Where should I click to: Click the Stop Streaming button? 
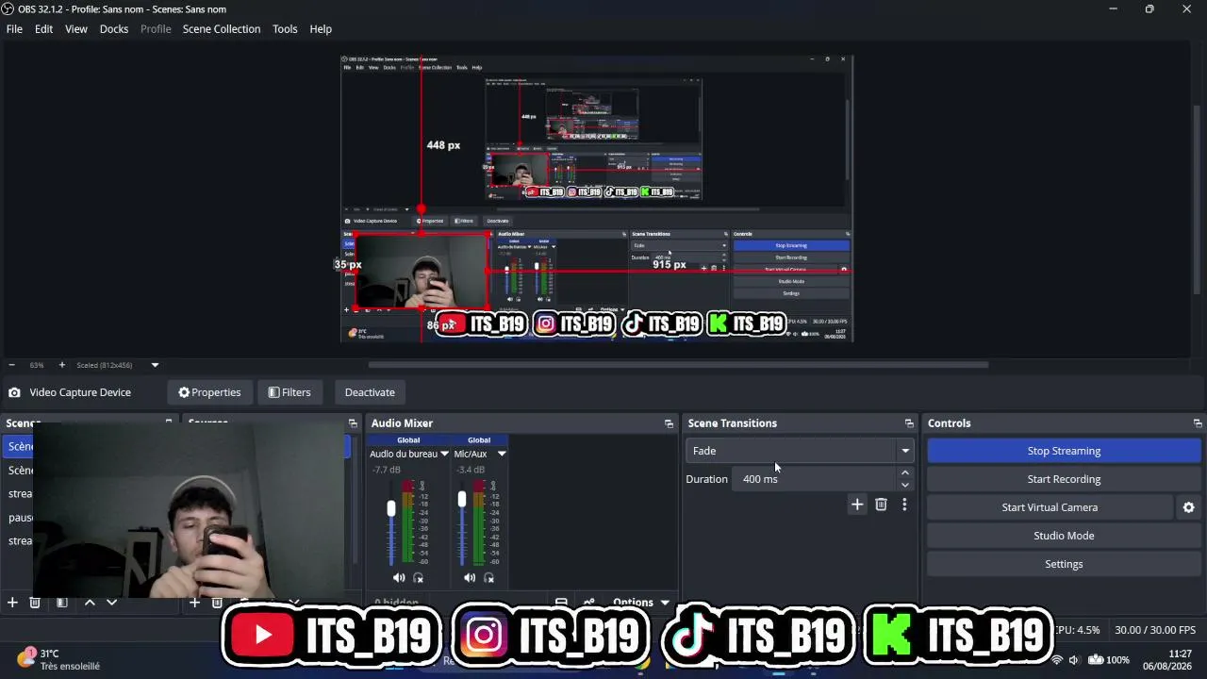pyautogui.click(x=1064, y=451)
